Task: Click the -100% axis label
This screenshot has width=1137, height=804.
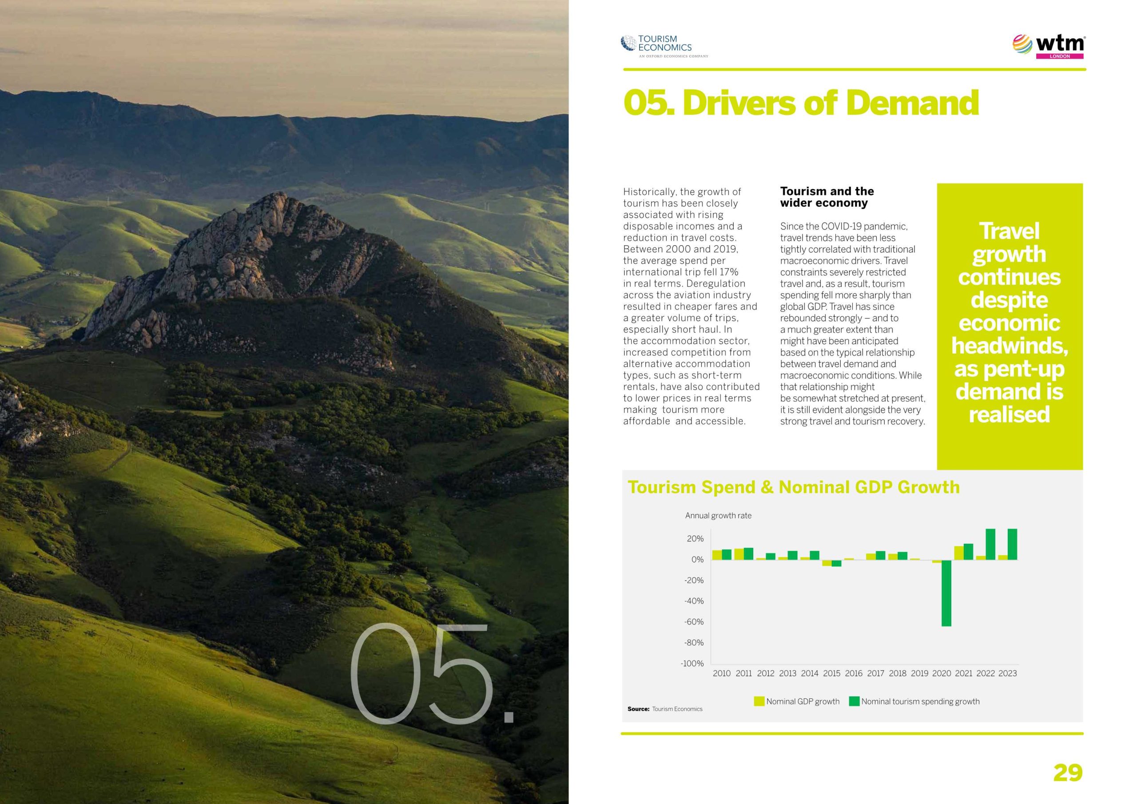Action: (692, 663)
